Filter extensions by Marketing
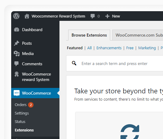 coord(147,48)
